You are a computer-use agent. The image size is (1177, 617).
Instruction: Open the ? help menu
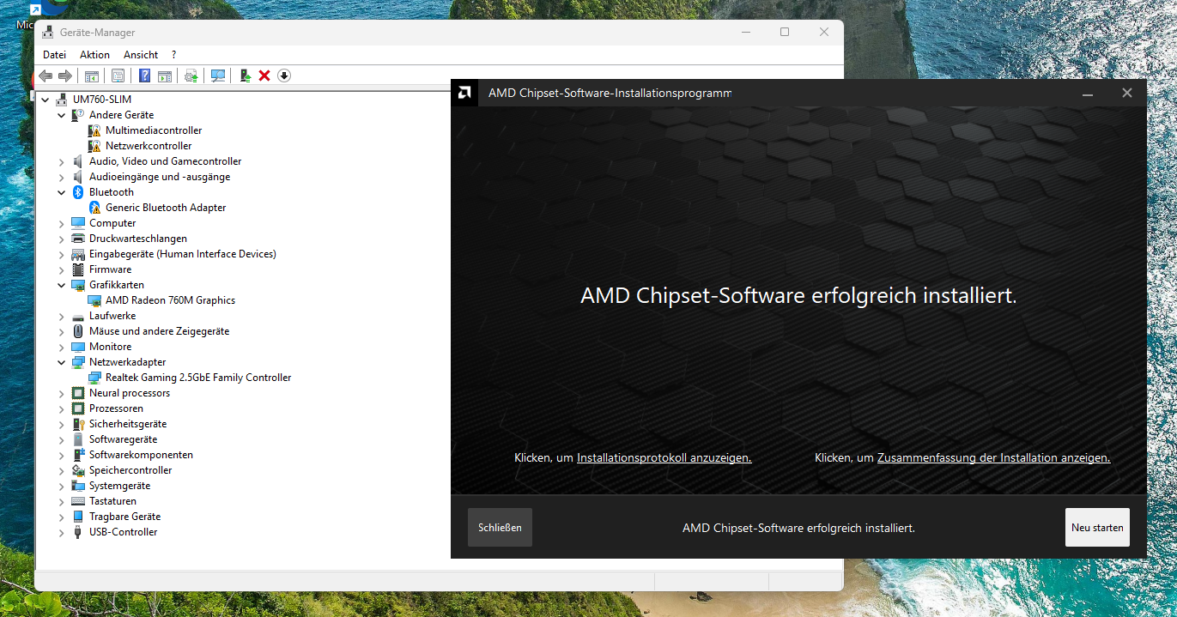(x=174, y=54)
